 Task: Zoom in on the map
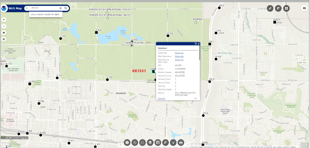(x=4, y=20)
